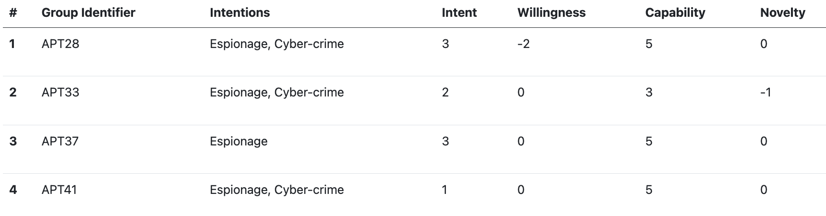Select row number 1
This screenshot has height=216, width=826.
pos(12,44)
